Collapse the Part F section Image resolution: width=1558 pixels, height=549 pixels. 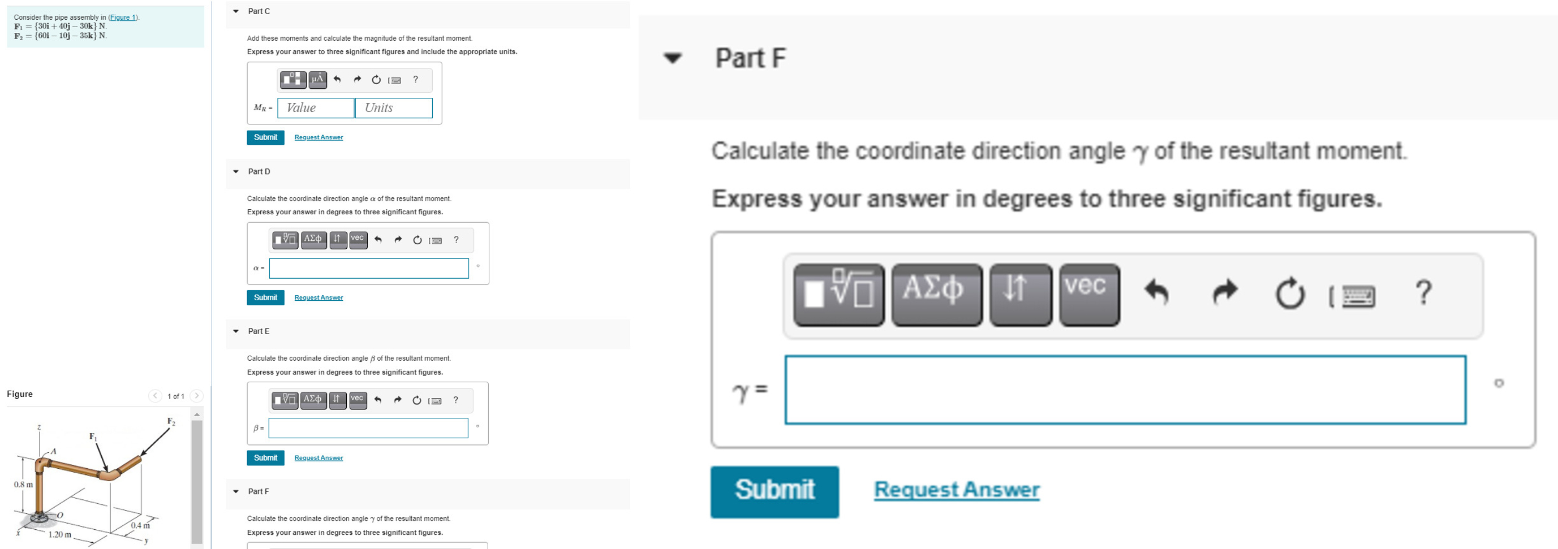(672, 58)
